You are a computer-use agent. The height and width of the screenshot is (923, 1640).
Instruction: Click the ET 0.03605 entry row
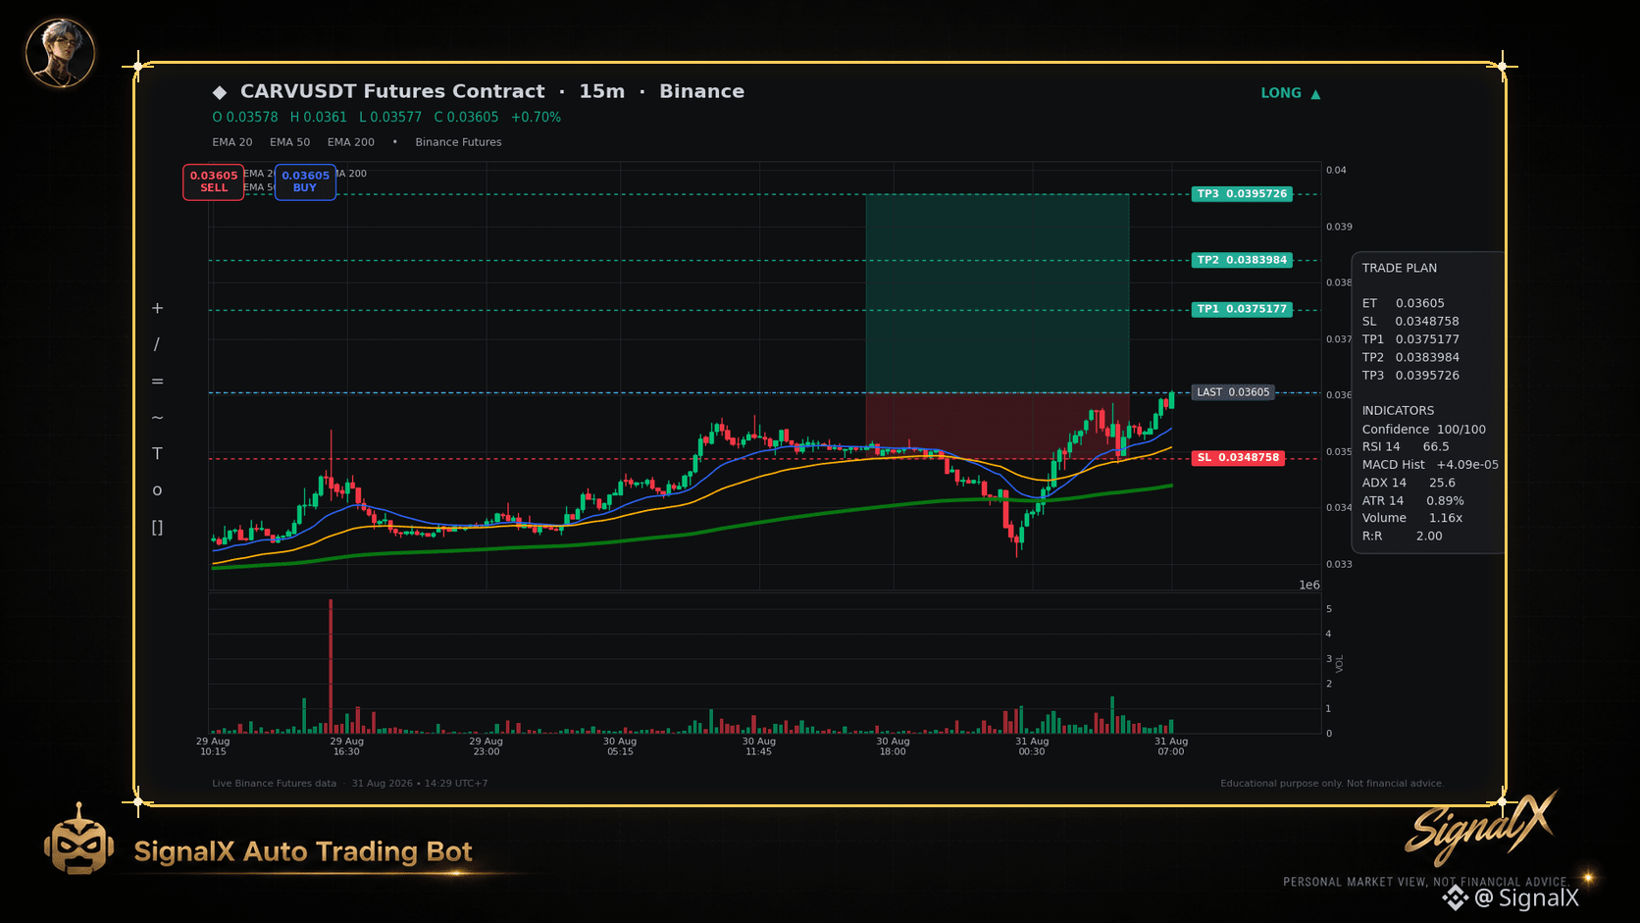[1404, 303]
